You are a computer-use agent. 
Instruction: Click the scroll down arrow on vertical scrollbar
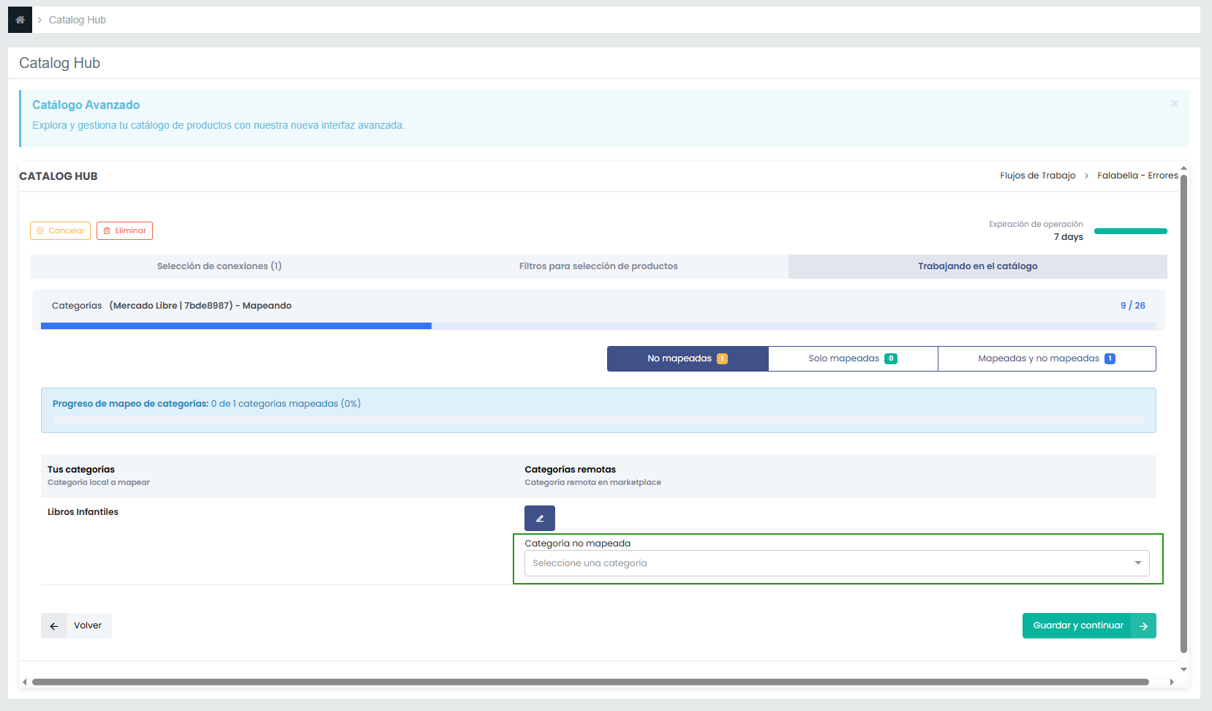pyautogui.click(x=1183, y=669)
